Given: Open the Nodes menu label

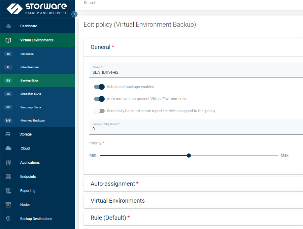Looking at the screenshot, I should click(x=25, y=205).
